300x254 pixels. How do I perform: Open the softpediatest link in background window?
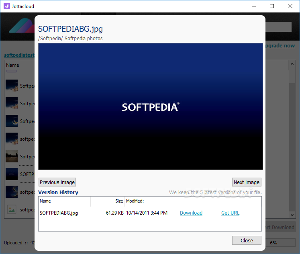19,55
